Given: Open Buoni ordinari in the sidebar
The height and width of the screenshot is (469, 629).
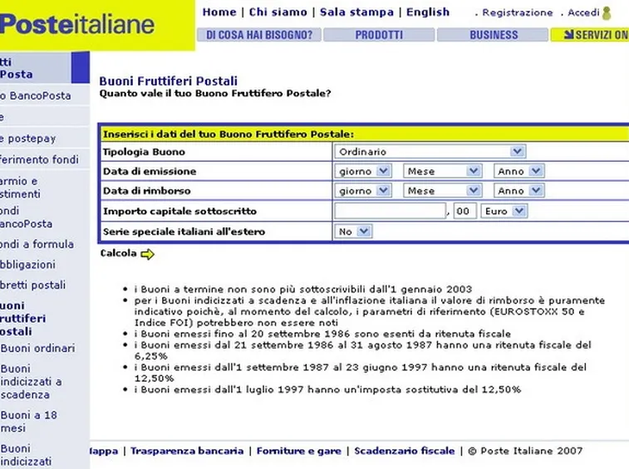Looking at the screenshot, I should pyautogui.click(x=37, y=348).
